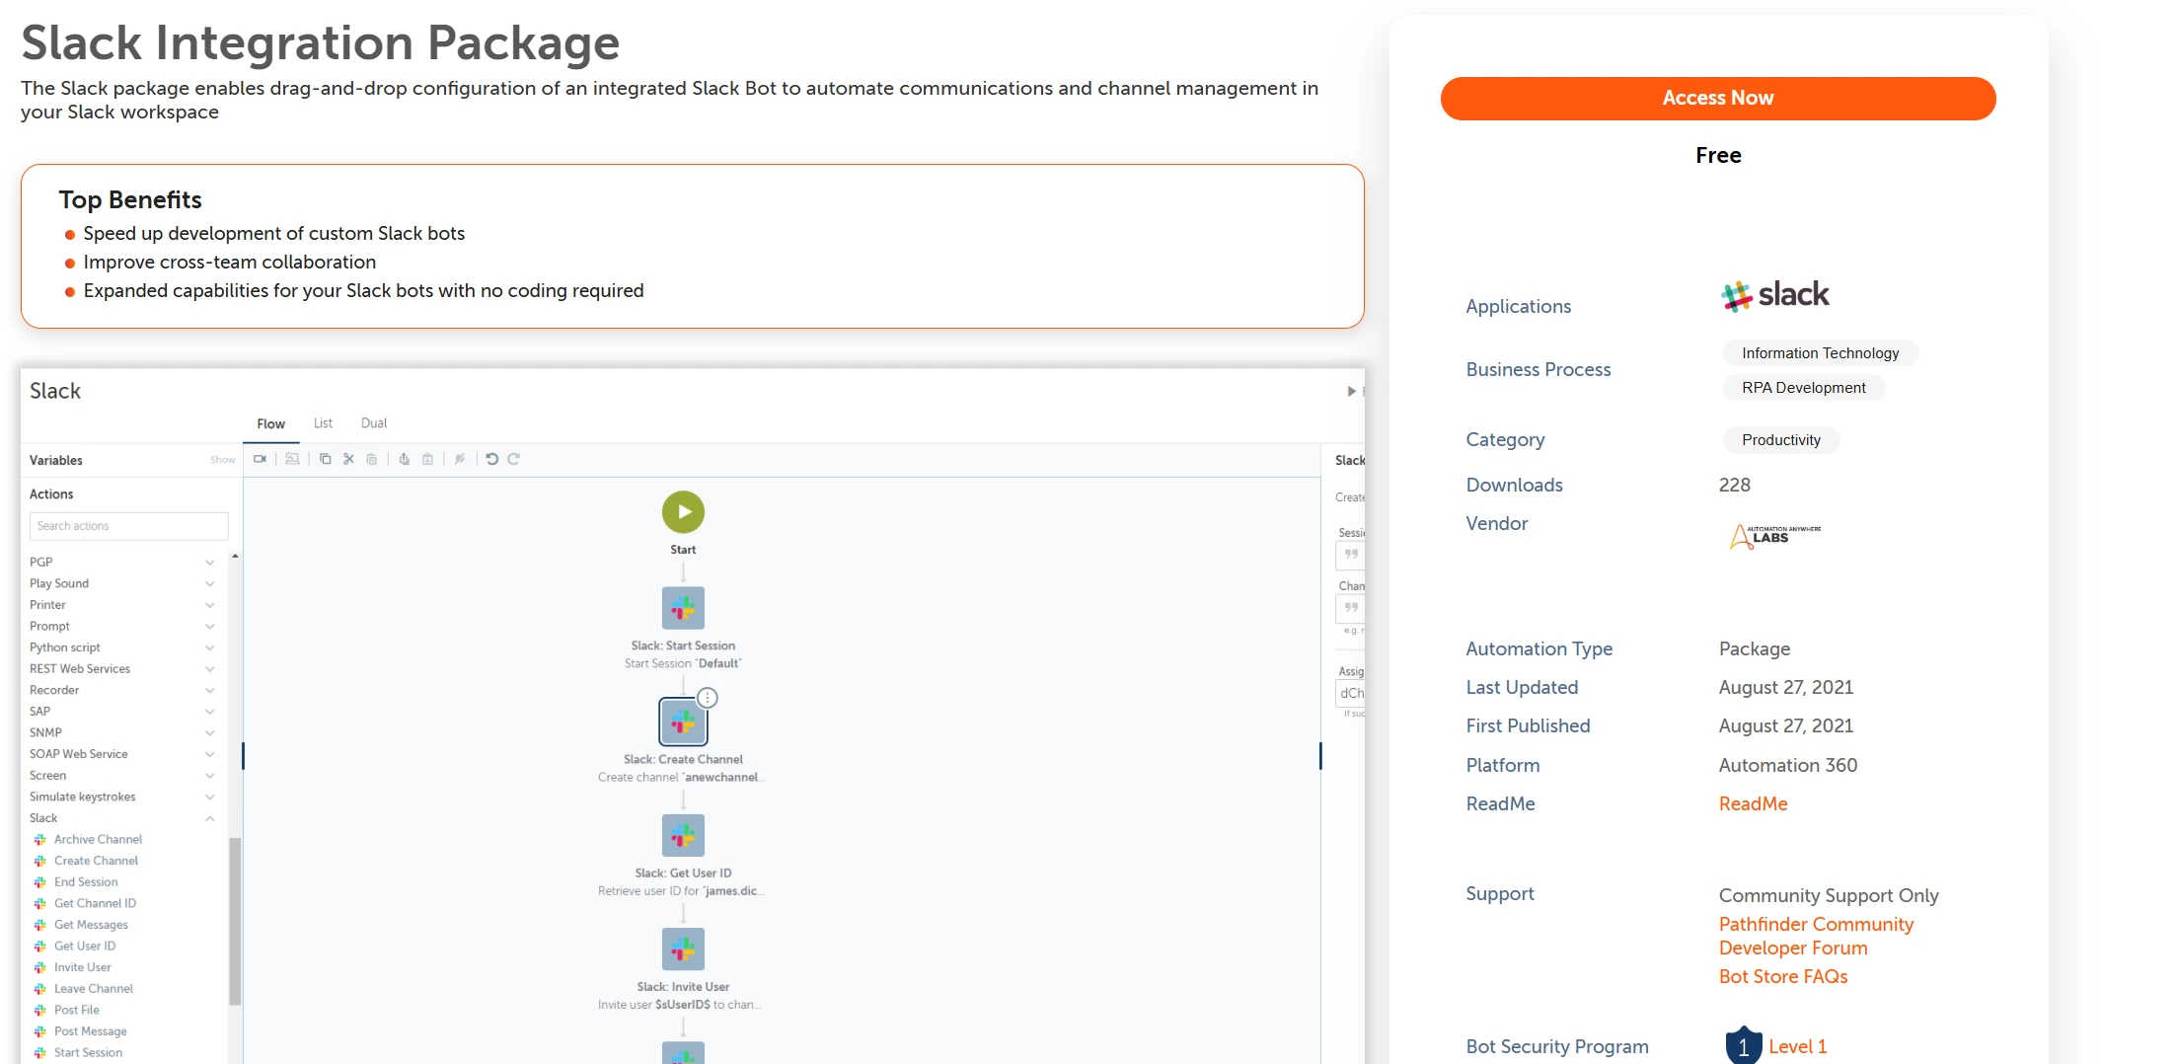The image size is (2177, 1064).
Task: Click the Information Technology tag
Action: pyautogui.click(x=1820, y=353)
